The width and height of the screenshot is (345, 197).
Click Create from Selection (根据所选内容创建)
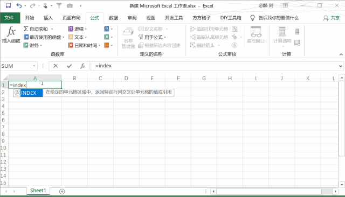coord(160,45)
